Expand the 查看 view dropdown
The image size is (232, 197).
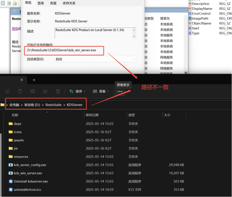point(101,91)
